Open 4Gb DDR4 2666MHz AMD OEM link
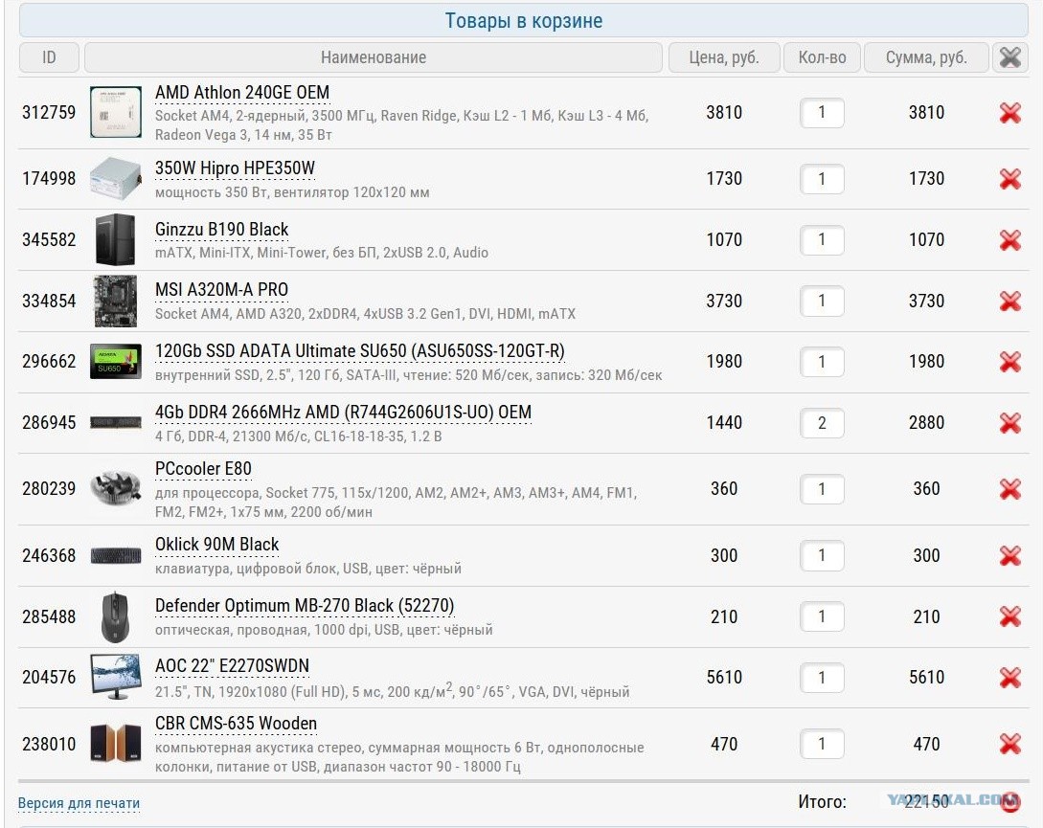 pyautogui.click(x=343, y=413)
